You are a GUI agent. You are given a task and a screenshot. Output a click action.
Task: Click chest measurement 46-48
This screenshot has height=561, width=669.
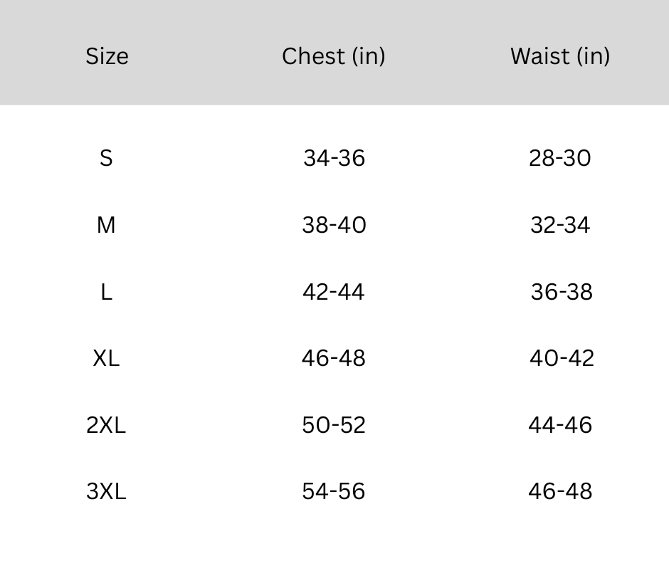(x=333, y=358)
